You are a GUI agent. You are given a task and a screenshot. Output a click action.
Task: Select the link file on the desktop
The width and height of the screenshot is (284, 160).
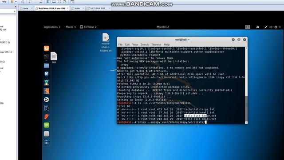coord(54,58)
